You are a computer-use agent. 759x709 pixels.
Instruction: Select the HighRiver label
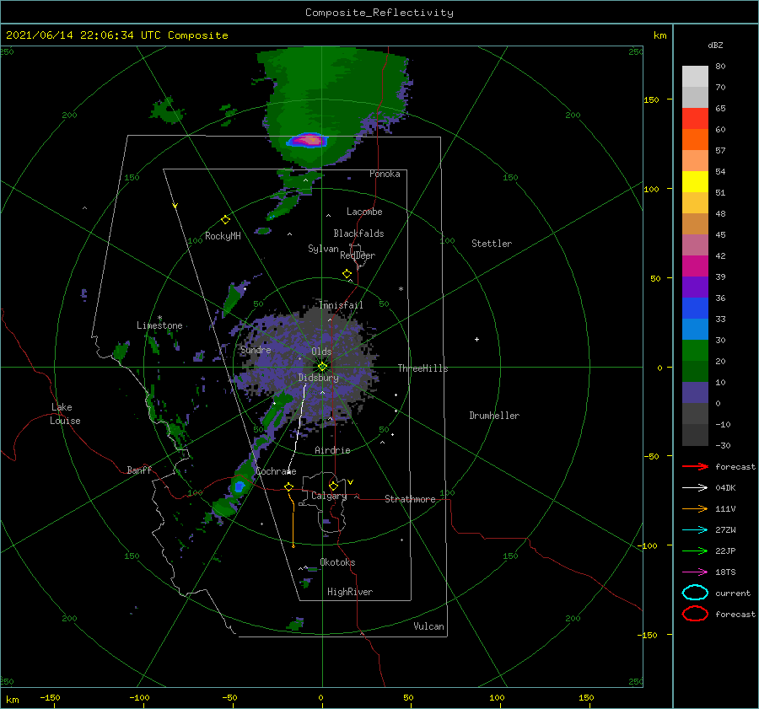pyautogui.click(x=350, y=592)
